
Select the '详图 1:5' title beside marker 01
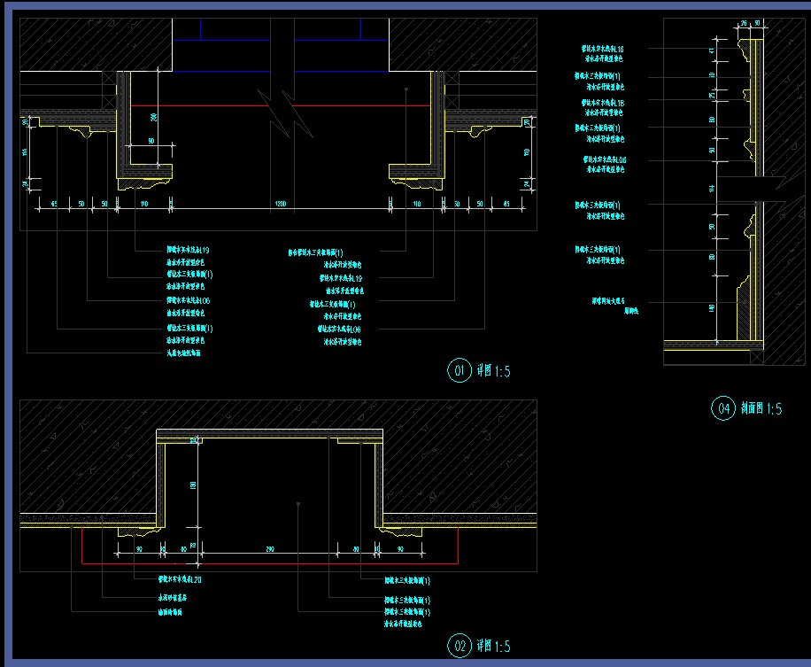tap(493, 371)
